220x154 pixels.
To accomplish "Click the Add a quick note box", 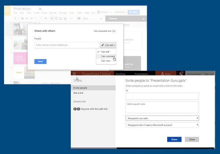I will point(162,107).
